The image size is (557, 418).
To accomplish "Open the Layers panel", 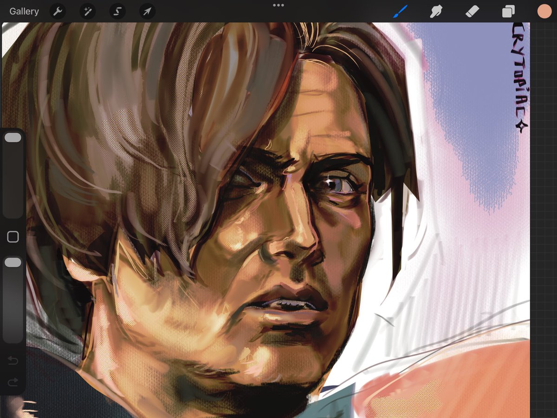I will click(x=508, y=12).
